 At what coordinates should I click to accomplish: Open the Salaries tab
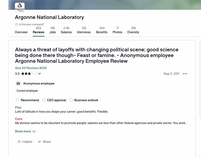(66, 30)
